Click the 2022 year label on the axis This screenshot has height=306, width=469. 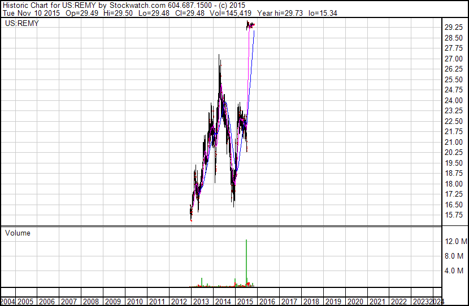click(399, 301)
